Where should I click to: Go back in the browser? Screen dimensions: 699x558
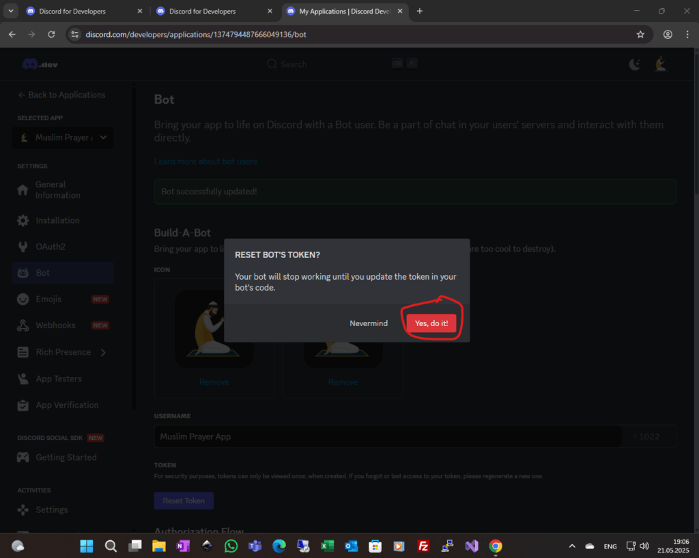coord(12,34)
